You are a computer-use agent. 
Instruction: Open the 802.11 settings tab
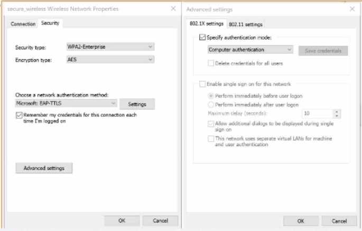click(245, 24)
